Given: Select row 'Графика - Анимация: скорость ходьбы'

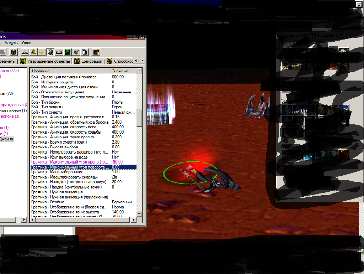Looking at the screenshot, I should pyautogui.click(x=84, y=132).
